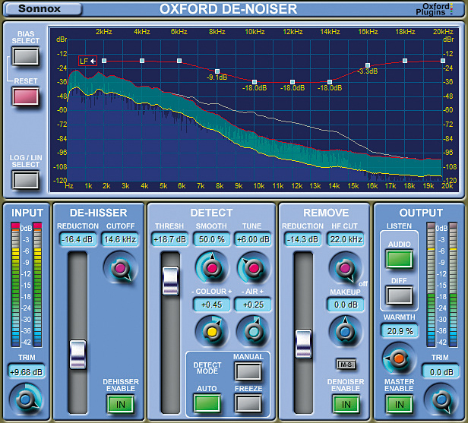Click the De-Hisser Reduction fader handle

(x=78, y=355)
